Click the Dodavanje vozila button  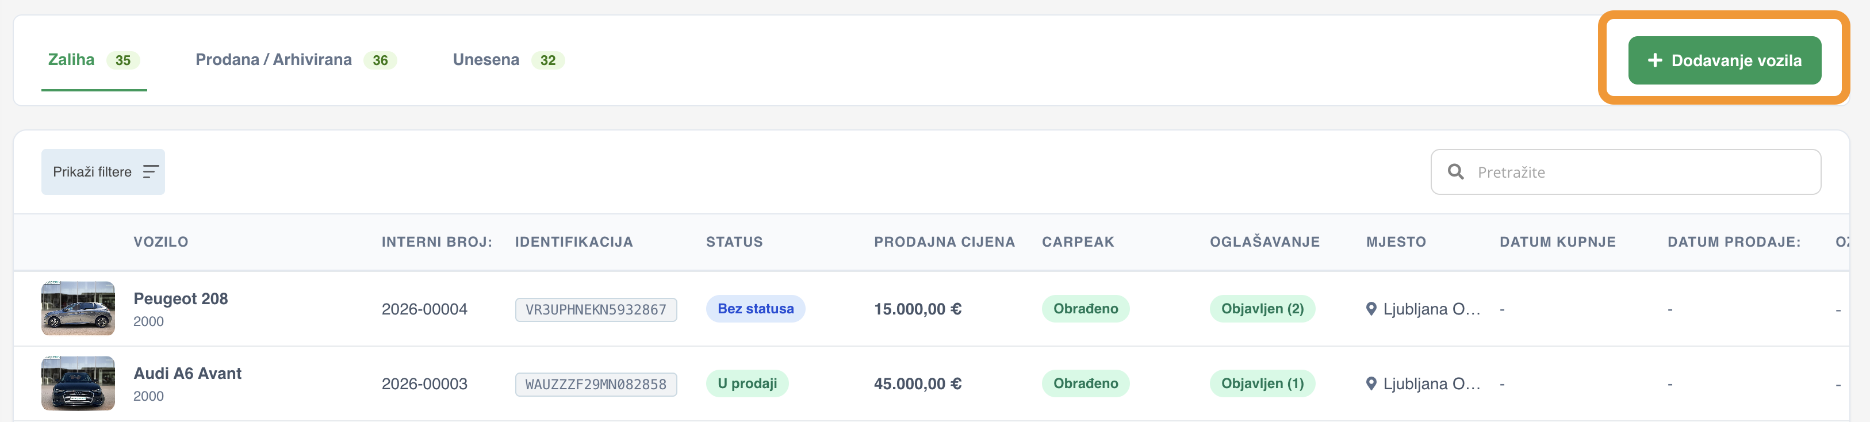coord(1724,60)
